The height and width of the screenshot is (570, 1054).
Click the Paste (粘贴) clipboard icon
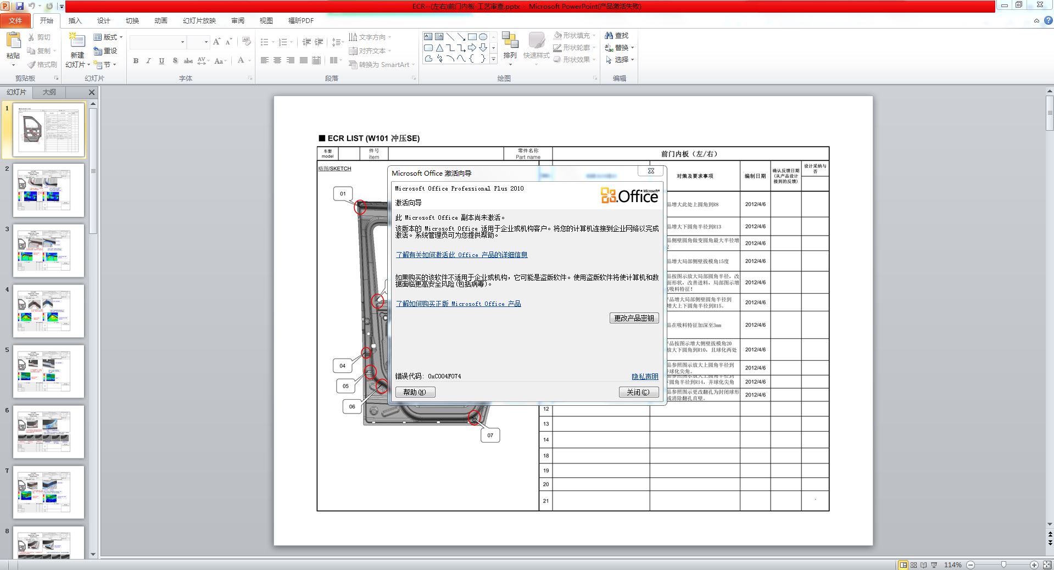pyautogui.click(x=13, y=40)
